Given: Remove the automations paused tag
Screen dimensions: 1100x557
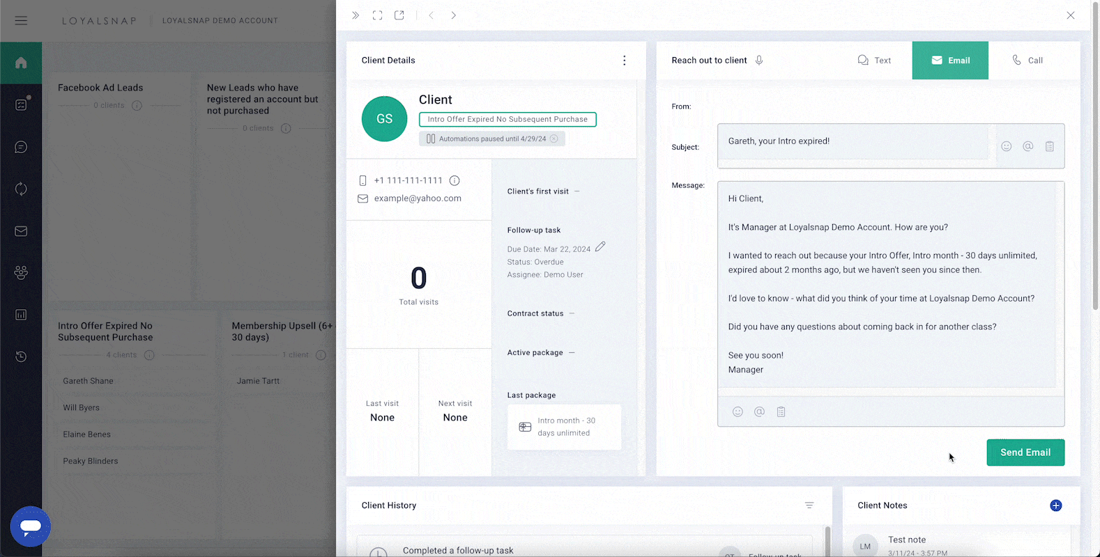Looking at the screenshot, I should [x=554, y=139].
